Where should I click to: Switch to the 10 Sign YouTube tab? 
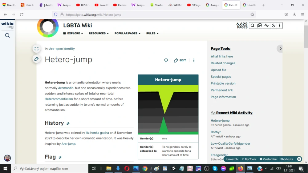194,5
